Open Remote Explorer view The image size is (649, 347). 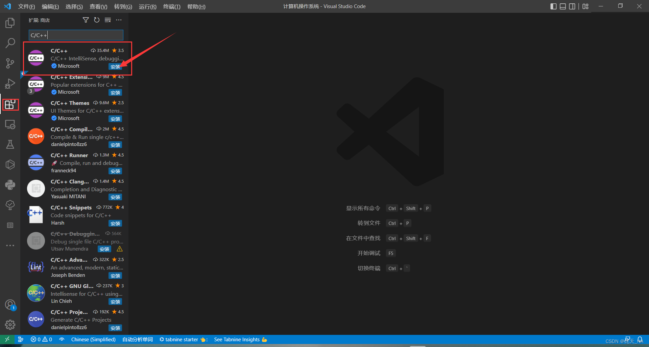pyautogui.click(x=10, y=124)
